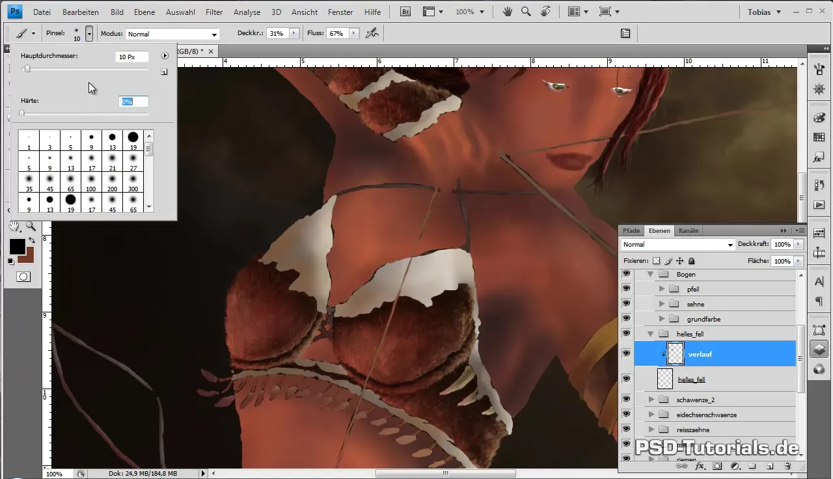Expand the pfeil layer group
Screen dimensions: 833x479
point(662,289)
